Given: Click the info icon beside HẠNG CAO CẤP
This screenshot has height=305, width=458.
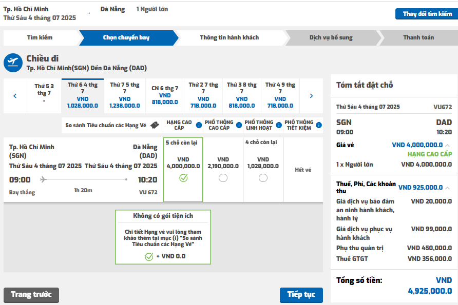Looking at the screenshot, I should point(199,125).
